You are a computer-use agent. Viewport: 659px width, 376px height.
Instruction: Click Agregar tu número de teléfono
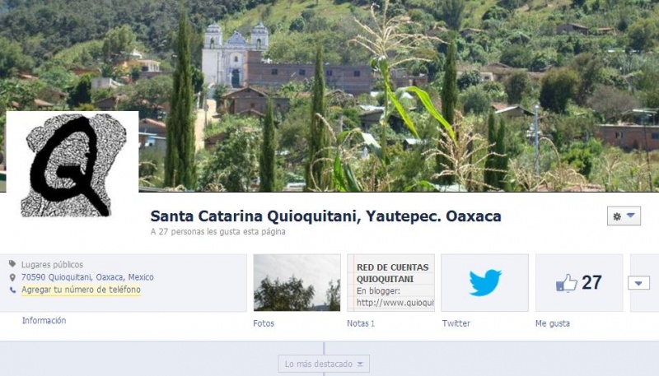(81, 290)
